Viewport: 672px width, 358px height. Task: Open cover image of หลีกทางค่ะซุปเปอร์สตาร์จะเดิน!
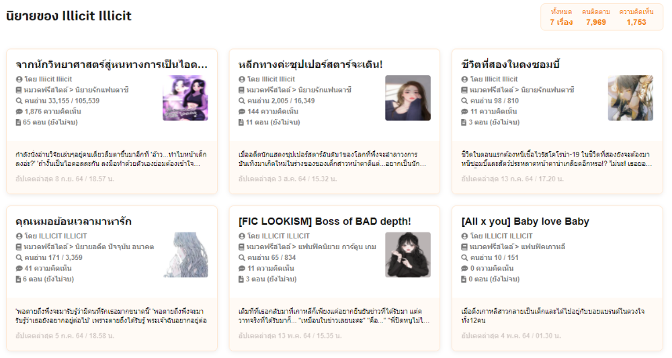(x=408, y=98)
